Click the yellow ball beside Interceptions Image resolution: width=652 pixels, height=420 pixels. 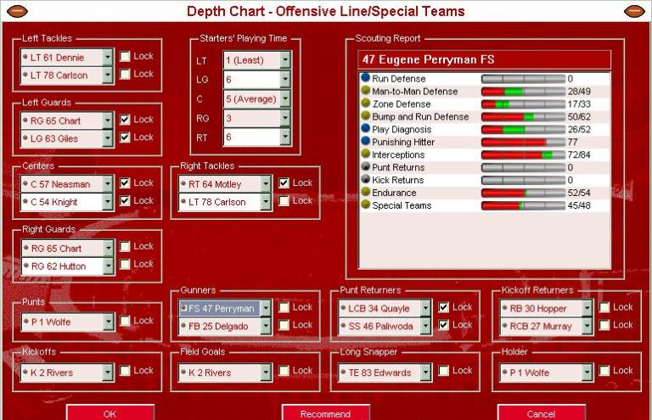pos(366,155)
